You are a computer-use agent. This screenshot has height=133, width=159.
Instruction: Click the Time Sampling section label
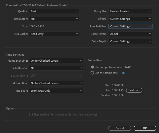(15, 55)
